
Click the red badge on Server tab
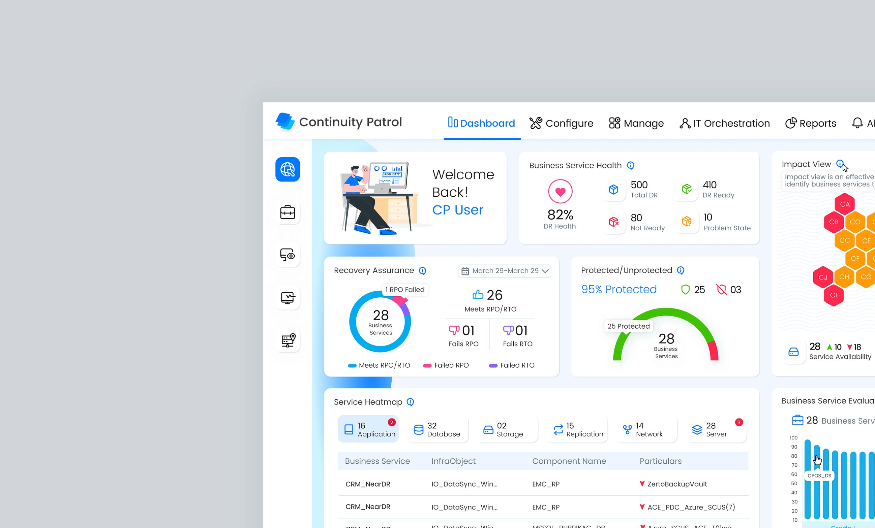[x=739, y=422]
